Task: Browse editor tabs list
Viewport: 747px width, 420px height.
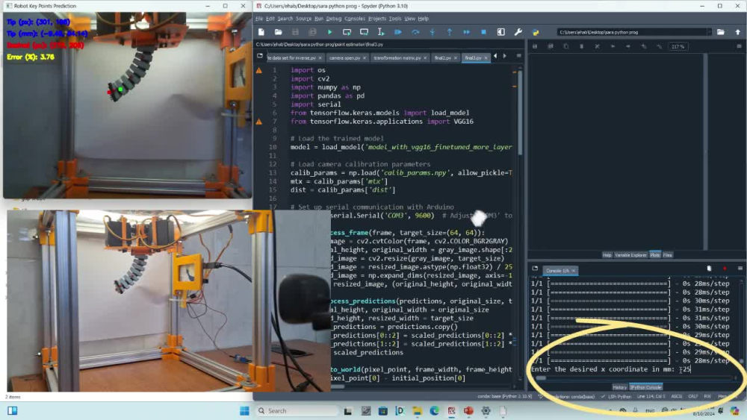Action: pos(260,56)
